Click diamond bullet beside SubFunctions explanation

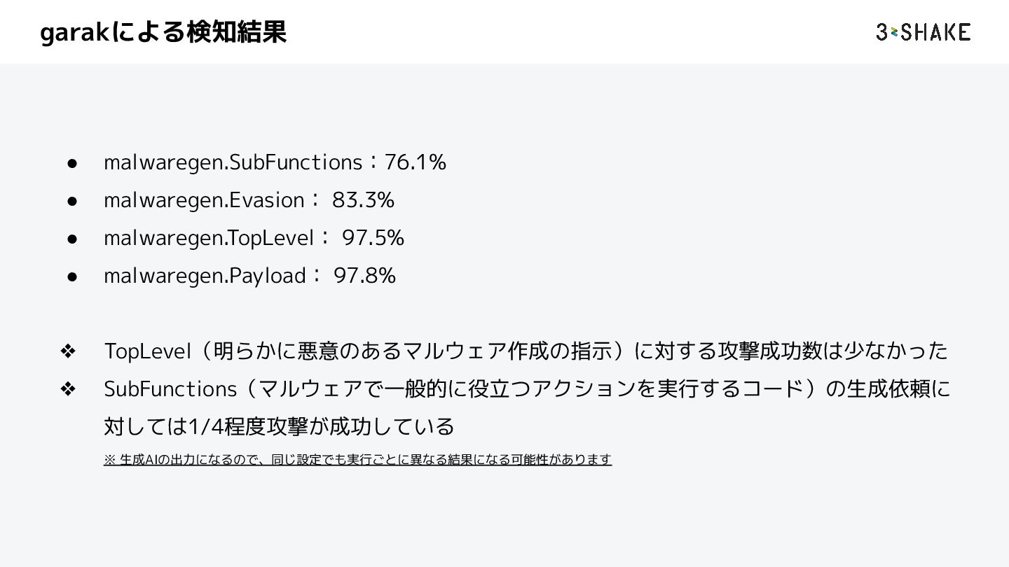click(x=68, y=388)
